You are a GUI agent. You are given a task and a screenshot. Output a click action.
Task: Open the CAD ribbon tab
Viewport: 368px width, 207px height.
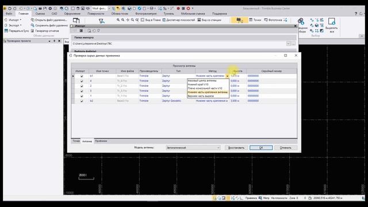point(54,14)
